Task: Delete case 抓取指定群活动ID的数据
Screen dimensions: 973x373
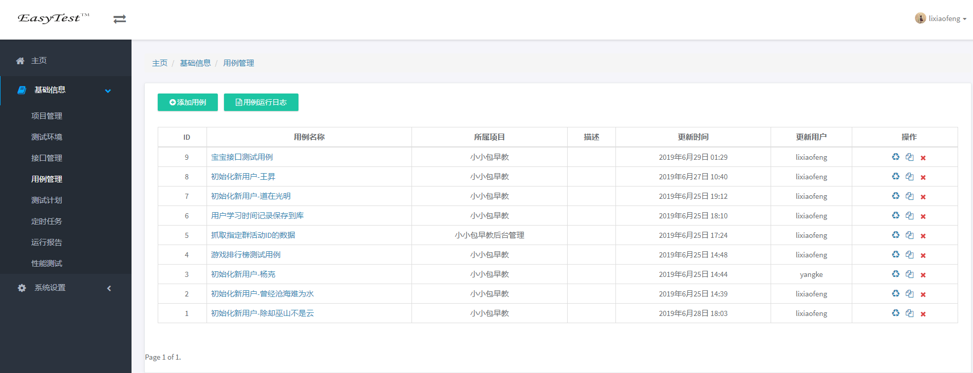Action: click(x=923, y=236)
